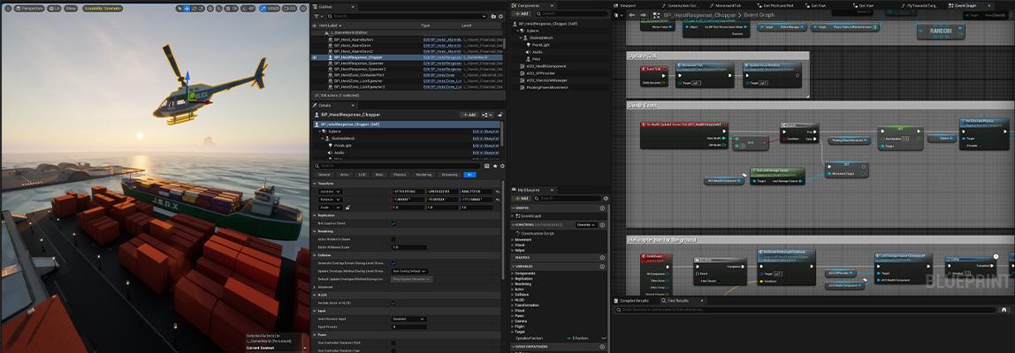1015x353 pixels.
Task: Click the Editor Billboard Scale value field
Action: click(x=409, y=247)
